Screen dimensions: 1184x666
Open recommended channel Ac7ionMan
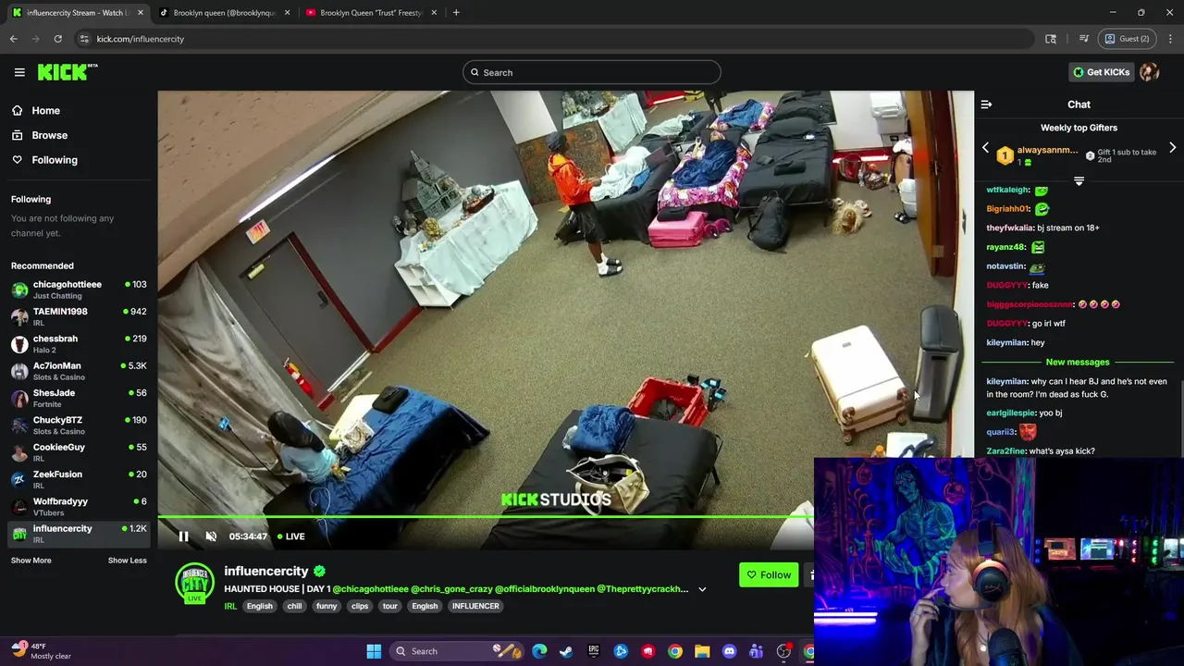pos(79,371)
